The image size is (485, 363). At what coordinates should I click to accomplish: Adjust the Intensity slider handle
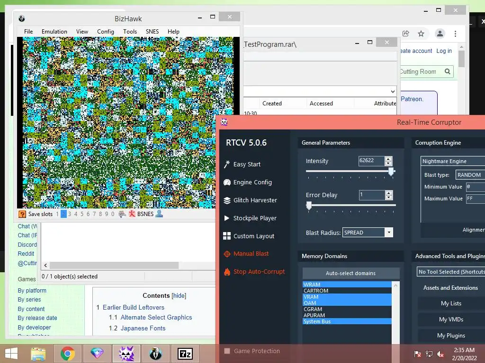(x=391, y=171)
